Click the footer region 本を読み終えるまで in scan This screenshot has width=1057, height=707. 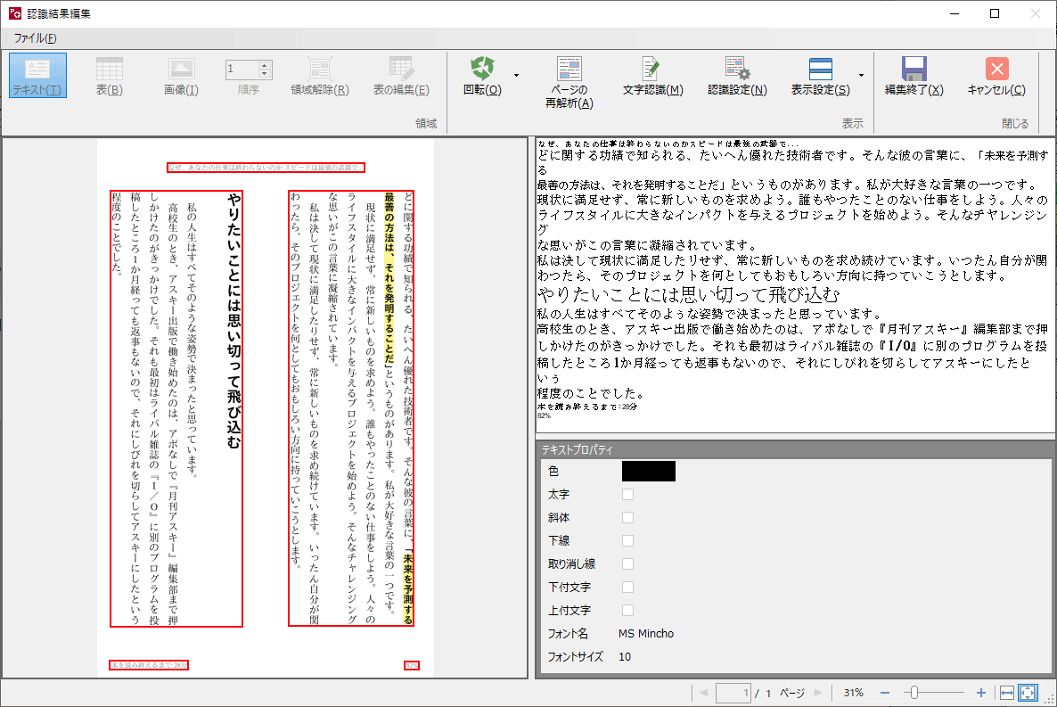pos(149,665)
